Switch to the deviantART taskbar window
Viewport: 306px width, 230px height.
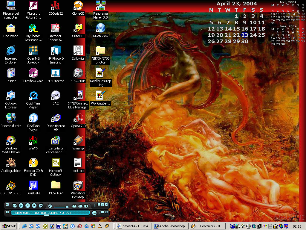tap(134, 226)
